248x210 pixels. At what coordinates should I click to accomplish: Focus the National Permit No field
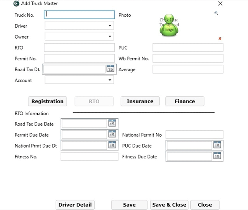pyautogui.click(x=194, y=135)
